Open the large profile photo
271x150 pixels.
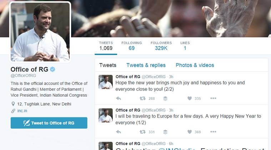pos(40,32)
